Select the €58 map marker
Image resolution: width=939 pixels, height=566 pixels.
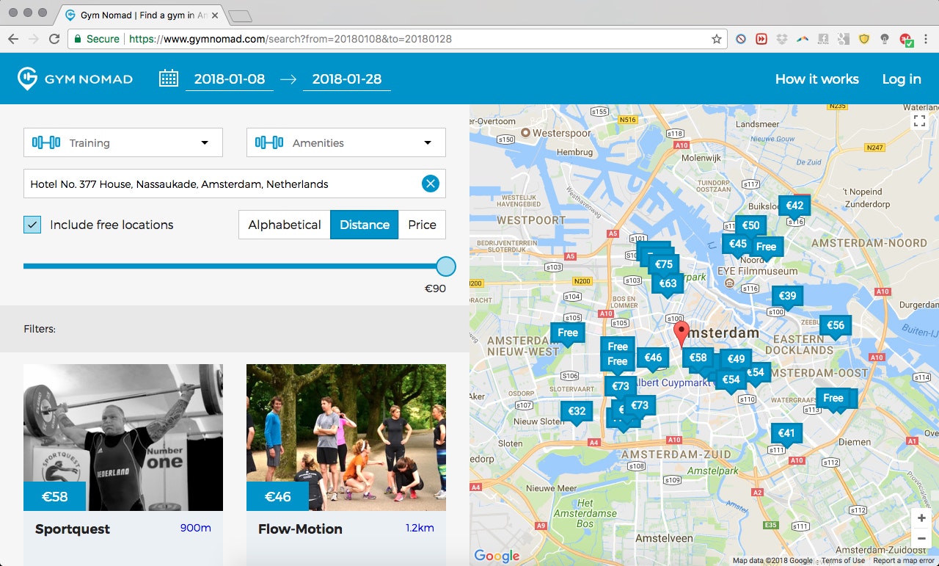tap(698, 358)
